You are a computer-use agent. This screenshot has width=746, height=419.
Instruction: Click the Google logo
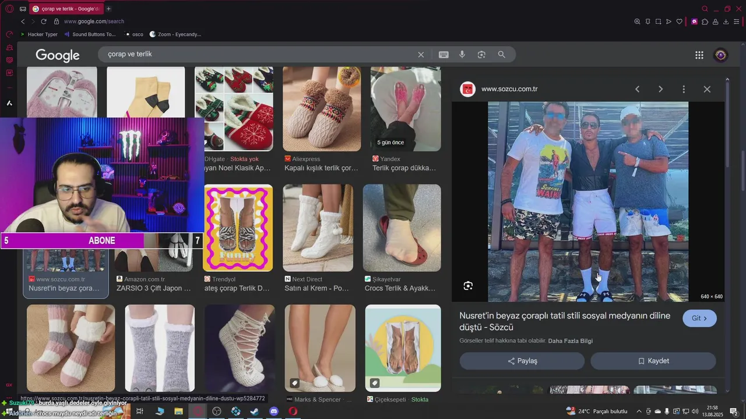(x=57, y=55)
